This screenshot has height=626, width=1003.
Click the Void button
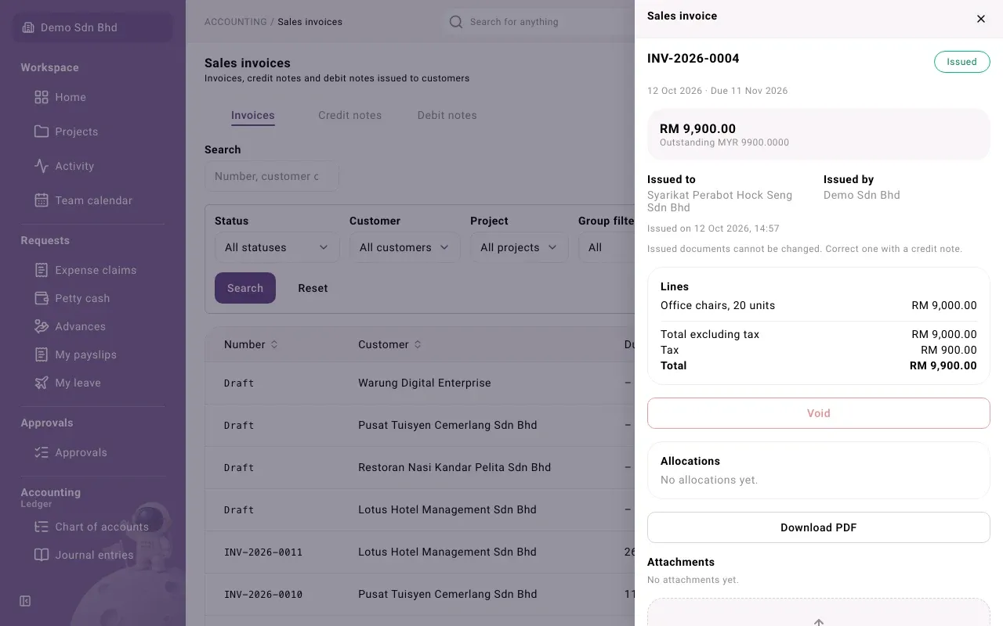pyautogui.click(x=819, y=413)
